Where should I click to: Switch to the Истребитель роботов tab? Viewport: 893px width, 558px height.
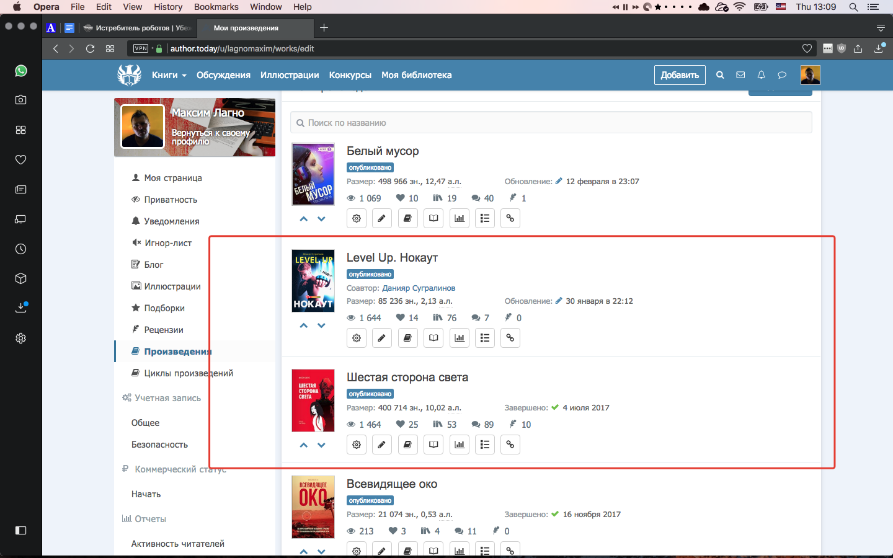point(136,28)
